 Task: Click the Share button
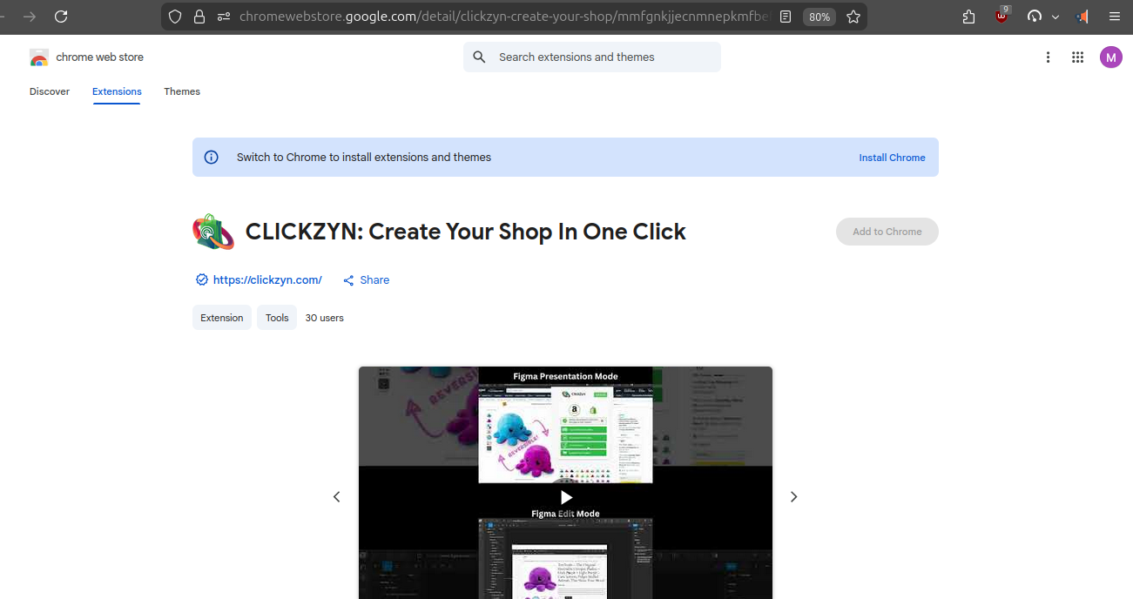coord(367,280)
